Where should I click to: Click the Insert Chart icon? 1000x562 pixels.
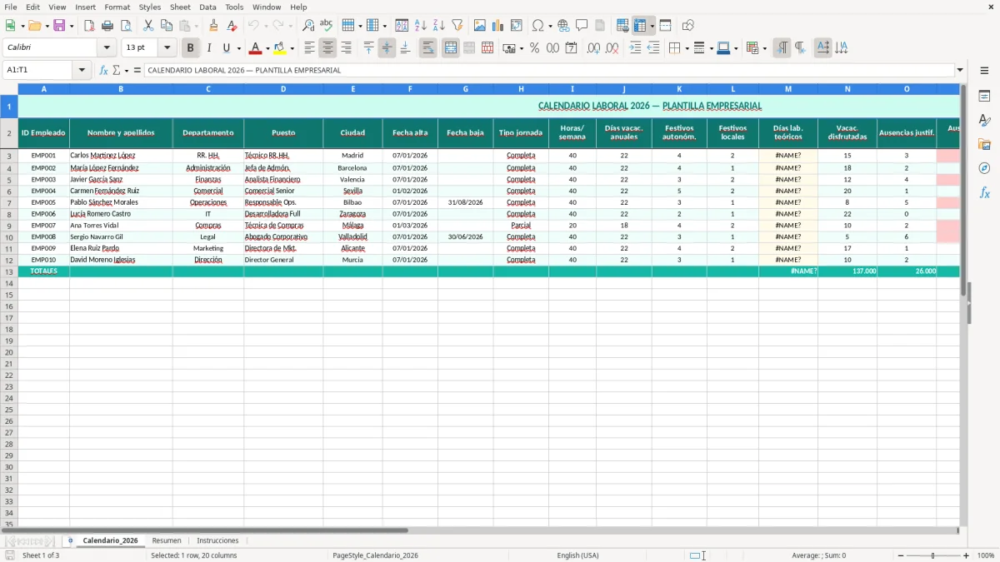[498, 26]
